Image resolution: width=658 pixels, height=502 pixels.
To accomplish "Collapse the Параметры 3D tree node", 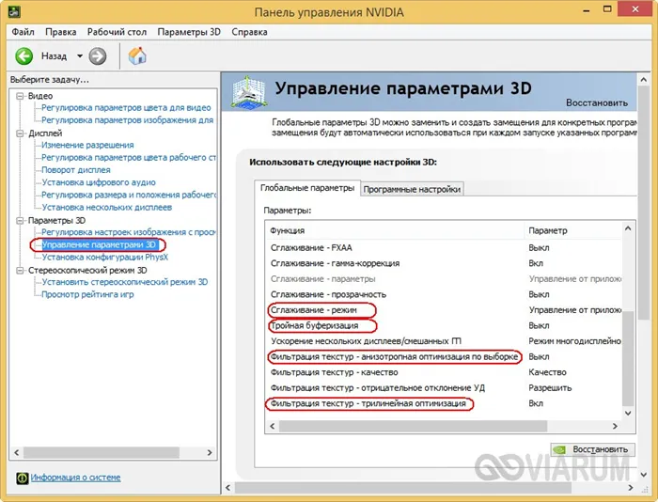I will [x=20, y=221].
